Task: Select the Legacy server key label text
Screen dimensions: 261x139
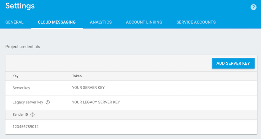Action: pos(28,102)
